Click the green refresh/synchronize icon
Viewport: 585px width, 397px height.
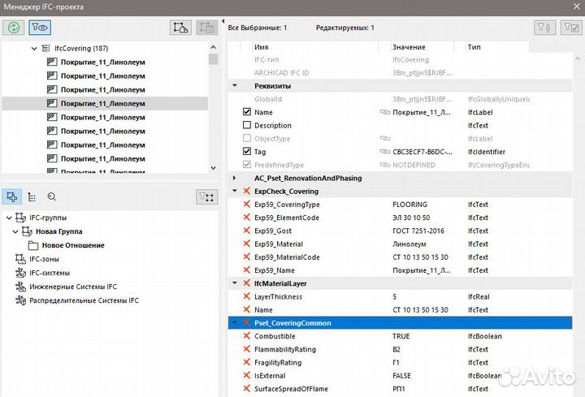click(x=15, y=27)
